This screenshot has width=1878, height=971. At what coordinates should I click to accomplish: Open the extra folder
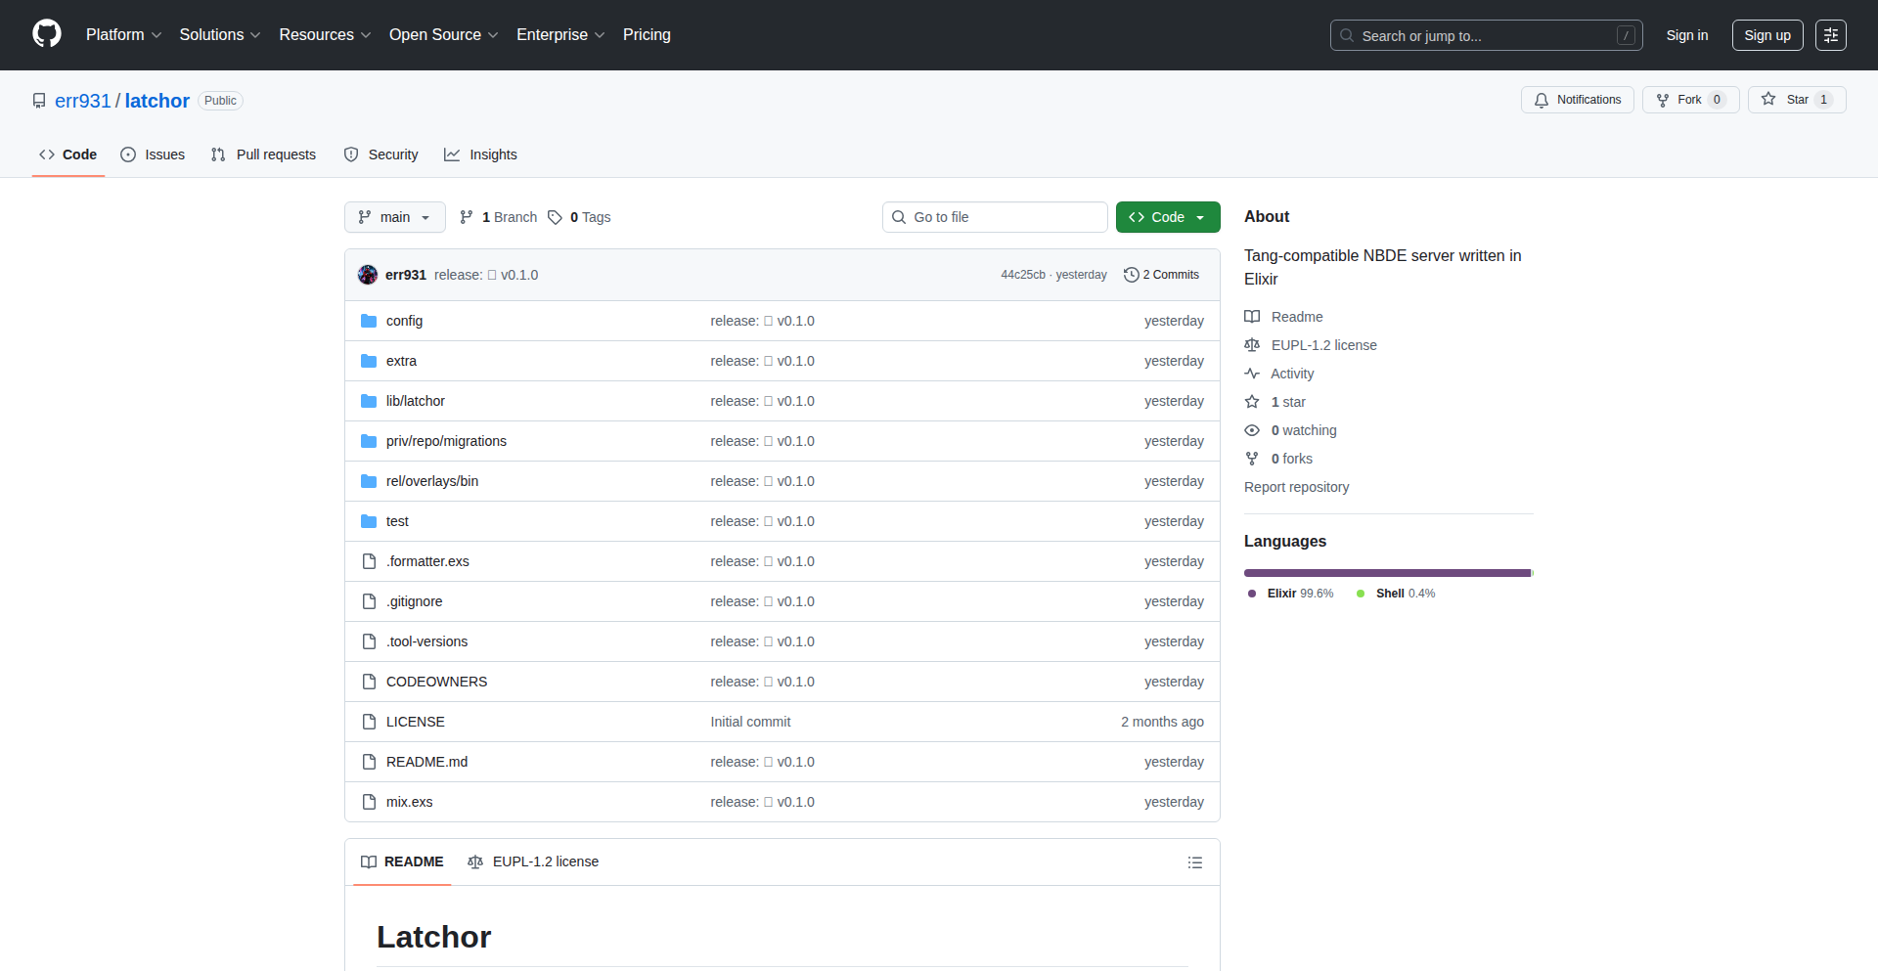pyautogui.click(x=401, y=361)
